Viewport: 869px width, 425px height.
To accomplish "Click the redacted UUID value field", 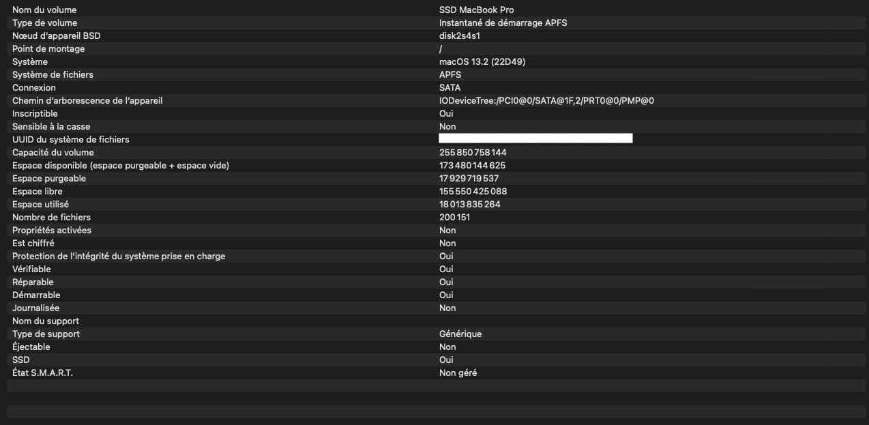I will pyautogui.click(x=535, y=138).
